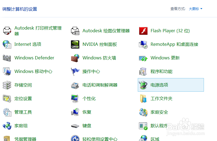217x141 pixels.
Task: Select the 管理工具 text
Action: click(x=23, y=112)
